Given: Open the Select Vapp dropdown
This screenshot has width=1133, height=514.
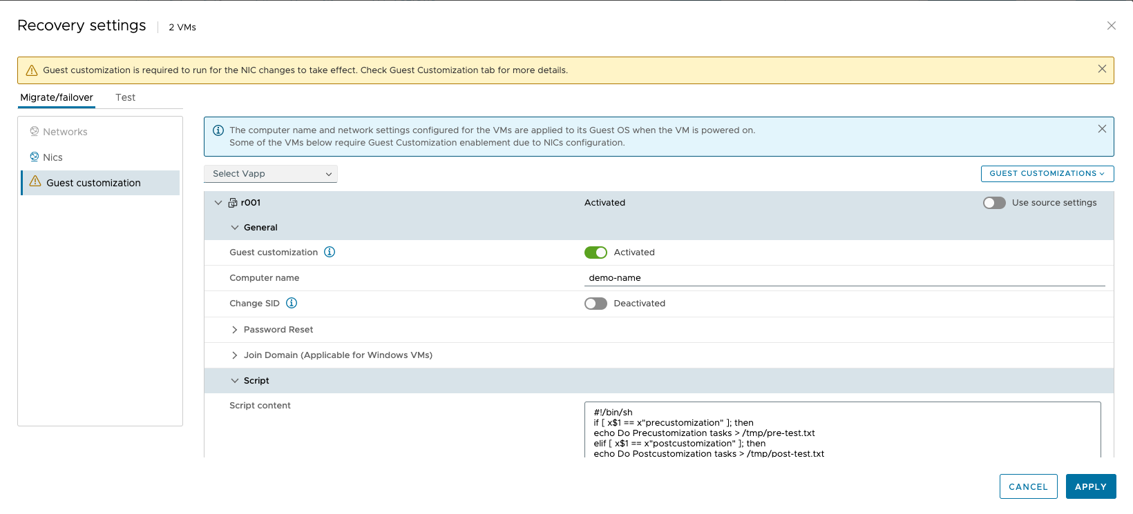Looking at the screenshot, I should [x=270, y=174].
